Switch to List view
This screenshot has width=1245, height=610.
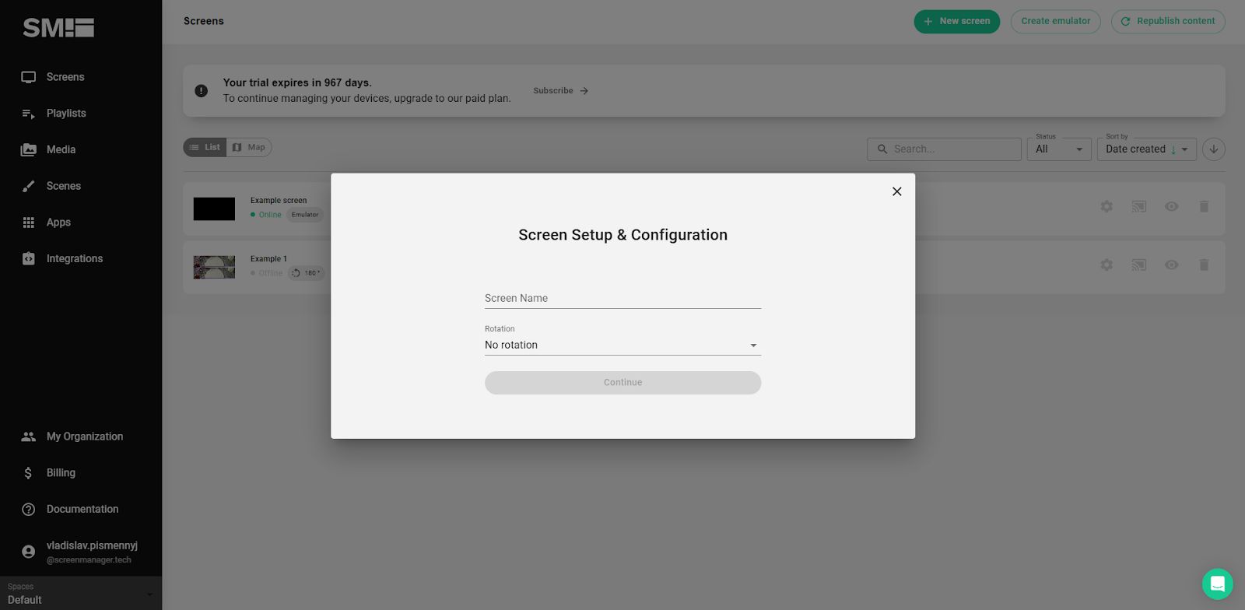(x=205, y=147)
